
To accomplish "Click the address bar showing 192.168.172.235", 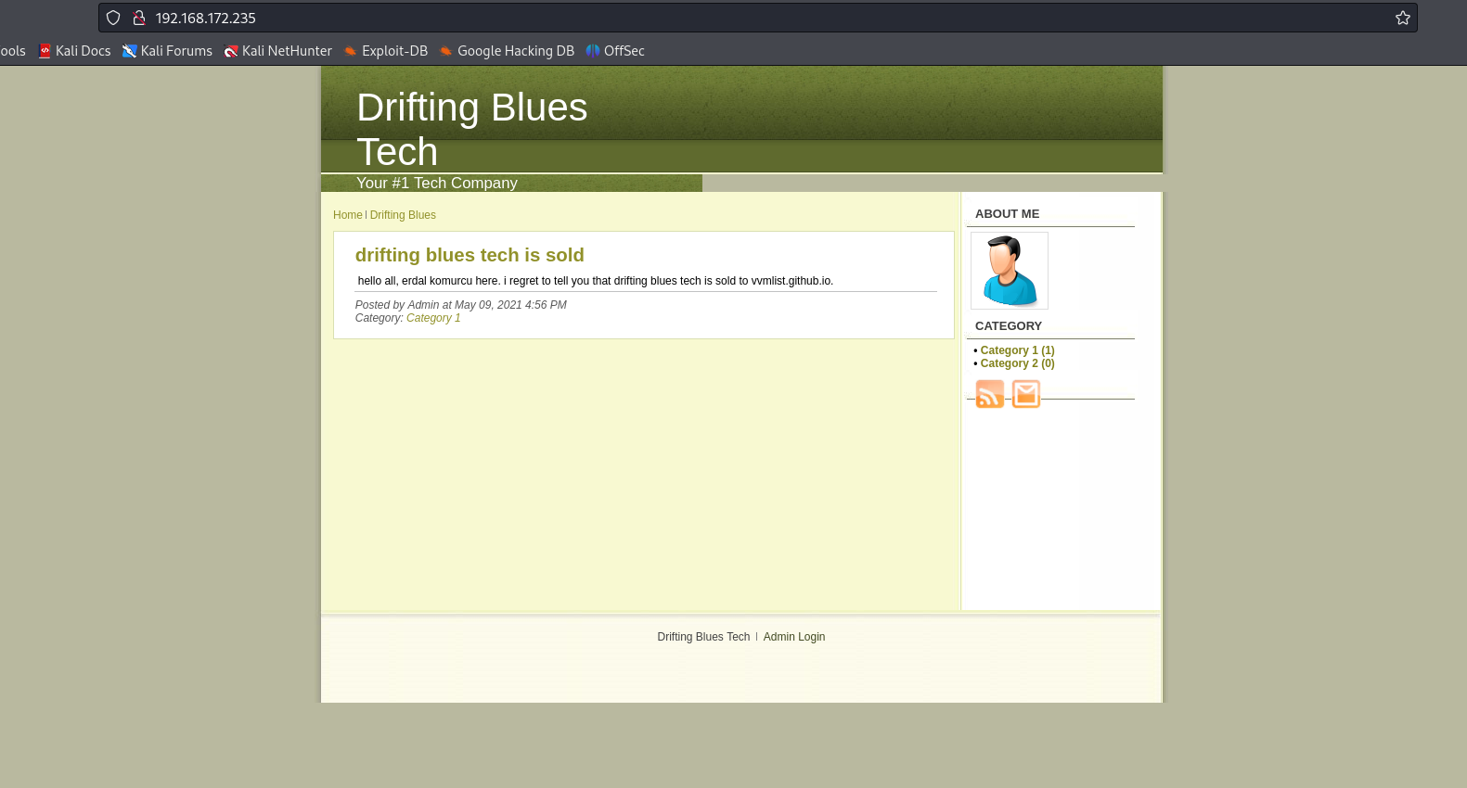I will [742, 18].
